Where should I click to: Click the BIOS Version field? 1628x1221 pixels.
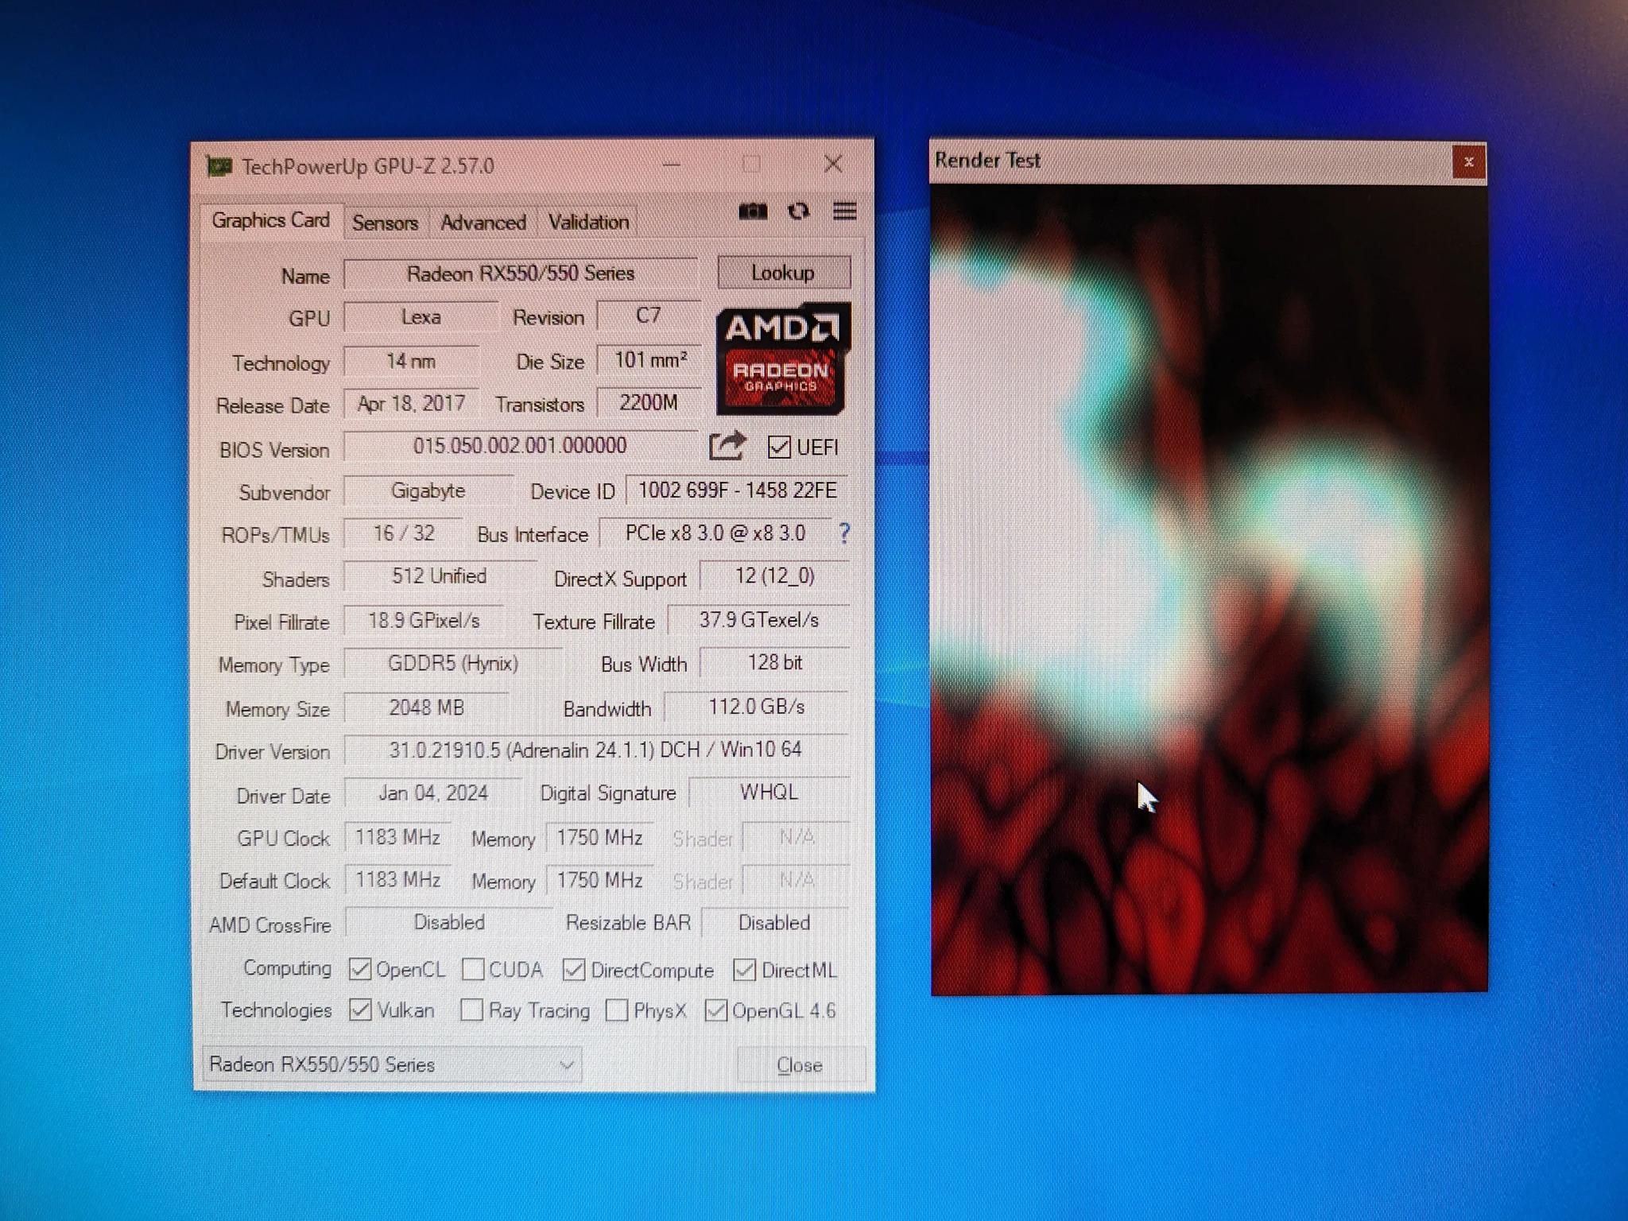pyautogui.click(x=521, y=446)
